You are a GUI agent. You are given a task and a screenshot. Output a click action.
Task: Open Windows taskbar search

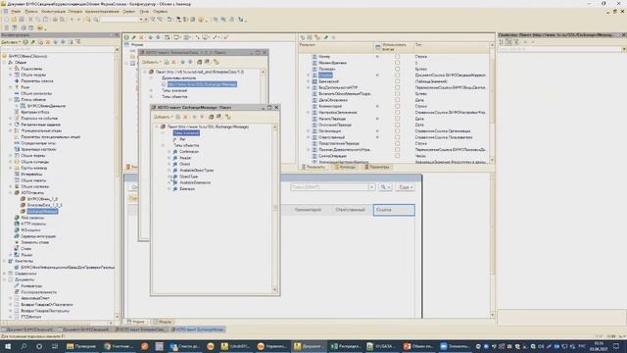point(24,346)
